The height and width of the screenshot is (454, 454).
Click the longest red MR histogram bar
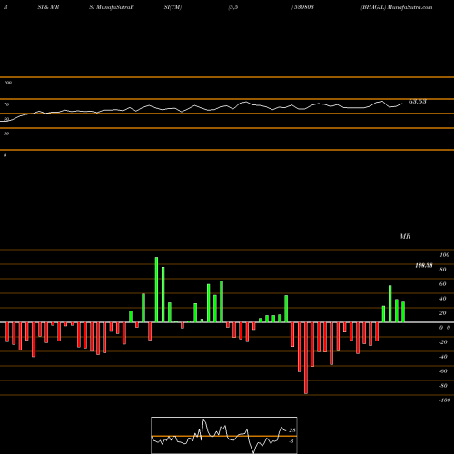[306, 358]
